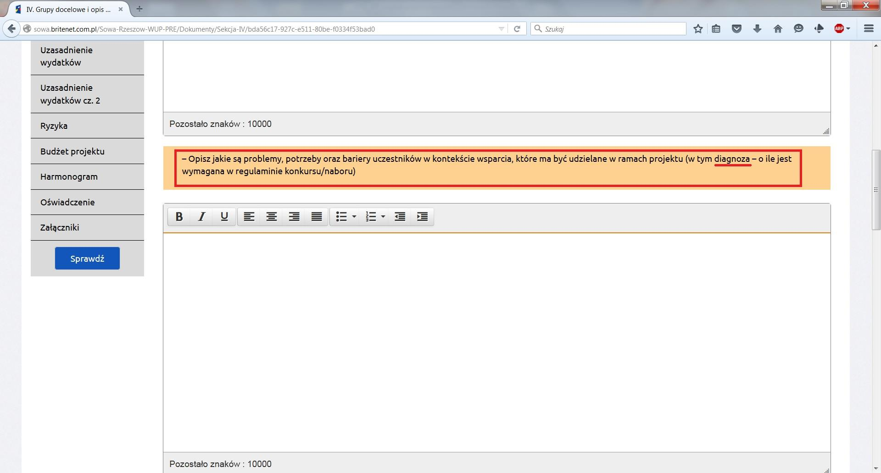Open the numbered list style dropdown arrow

tap(383, 216)
